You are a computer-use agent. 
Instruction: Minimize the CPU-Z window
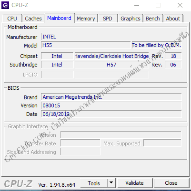(x=137, y=5)
